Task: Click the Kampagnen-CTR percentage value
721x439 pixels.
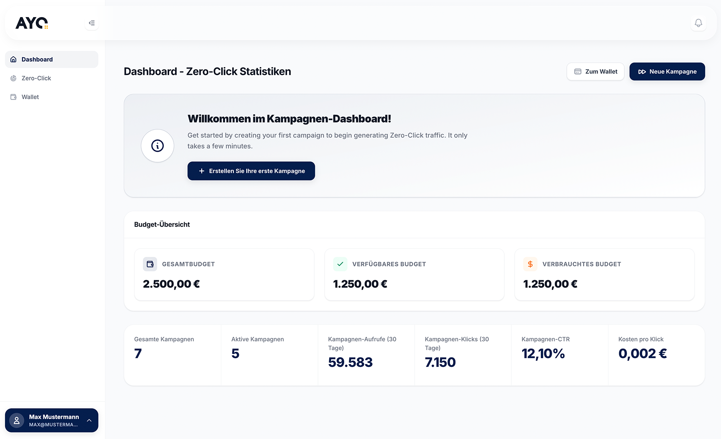Action: tap(543, 354)
